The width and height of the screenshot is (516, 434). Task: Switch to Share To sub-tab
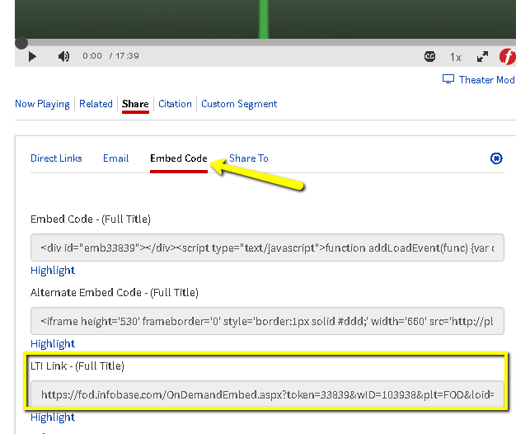tap(249, 158)
